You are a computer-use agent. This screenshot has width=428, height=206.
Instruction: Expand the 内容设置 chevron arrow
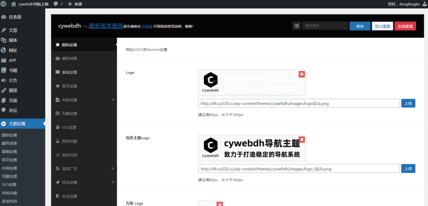click(113, 99)
